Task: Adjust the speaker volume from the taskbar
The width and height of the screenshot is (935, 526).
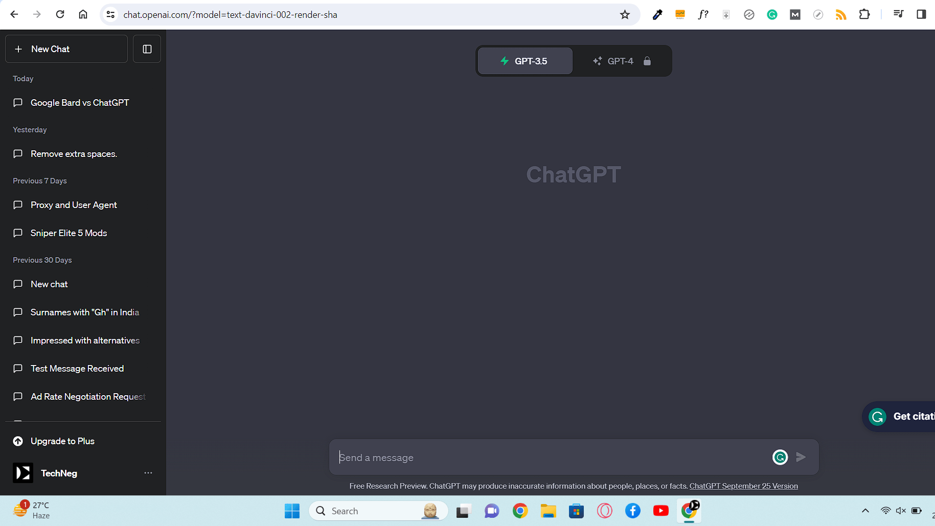Action: pos(900,510)
